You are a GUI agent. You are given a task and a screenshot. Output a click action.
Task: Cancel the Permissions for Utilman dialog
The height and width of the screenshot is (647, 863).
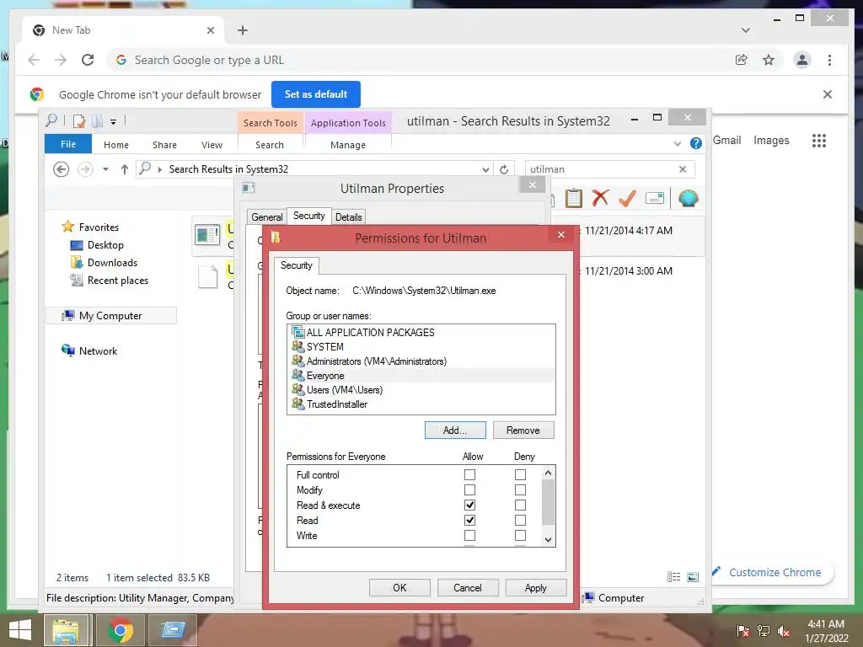(x=467, y=587)
